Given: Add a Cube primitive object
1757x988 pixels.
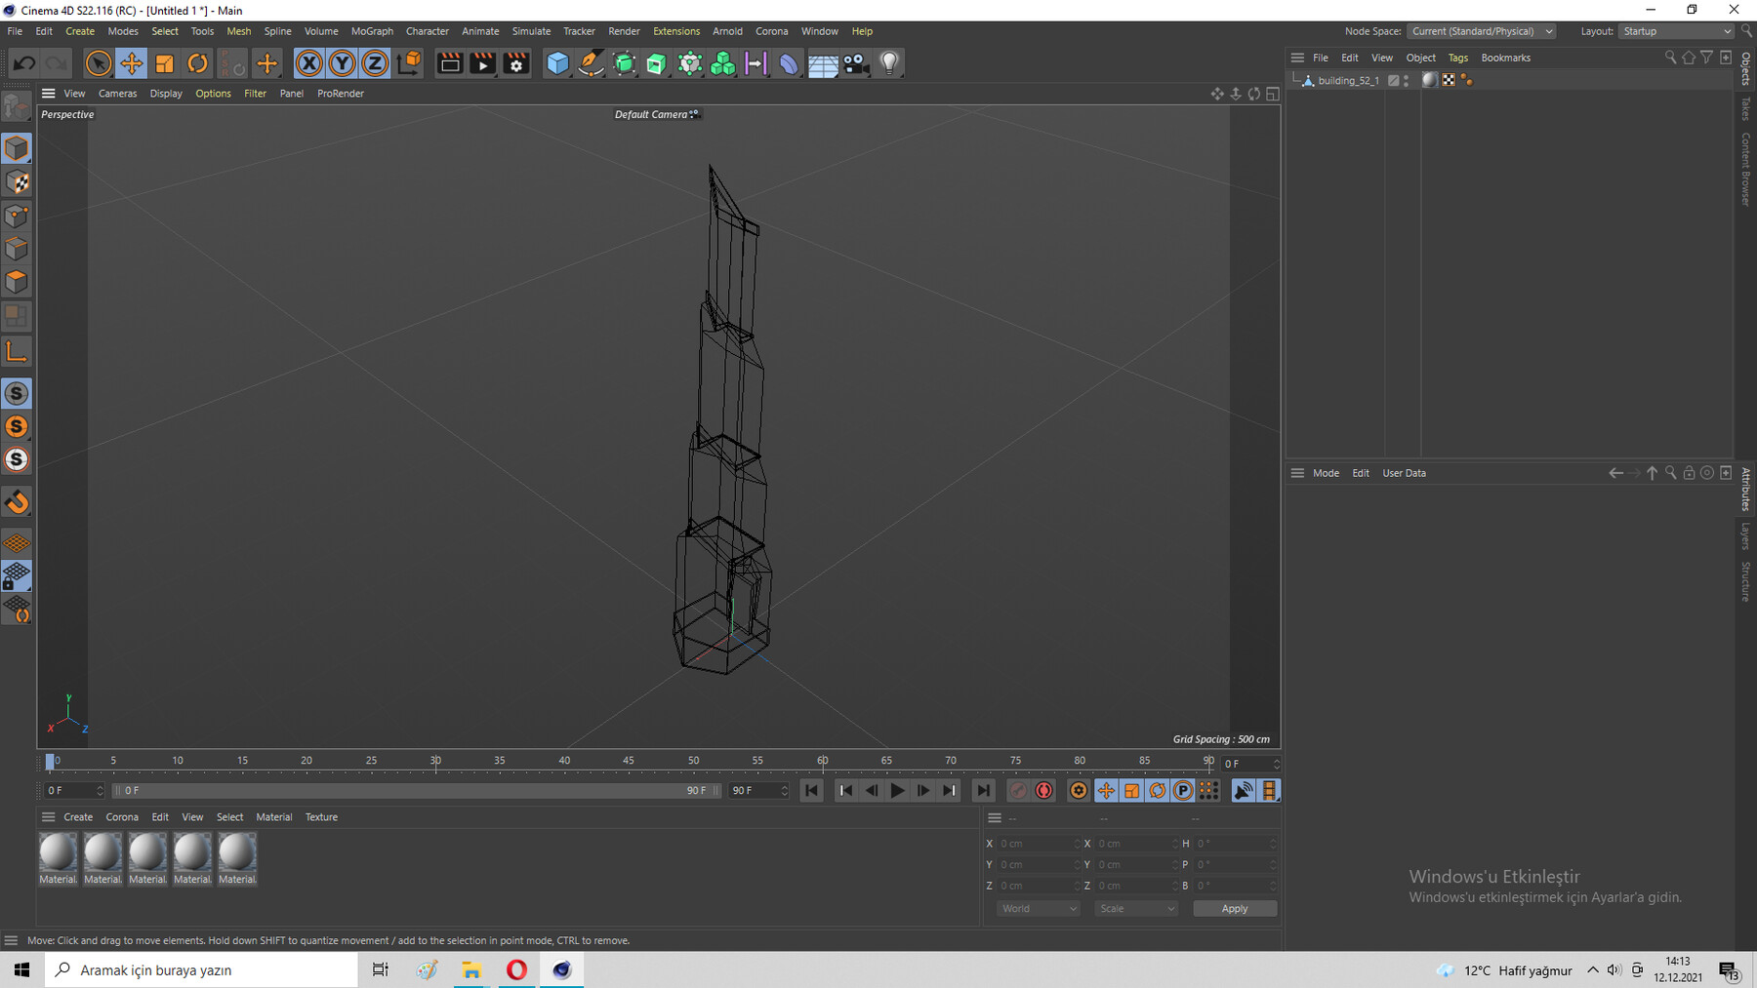Looking at the screenshot, I should pyautogui.click(x=557, y=63).
